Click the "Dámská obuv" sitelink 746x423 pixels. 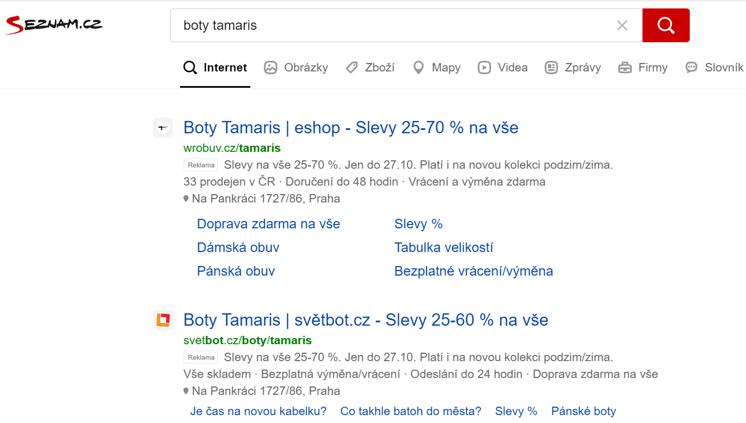pos(238,247)
